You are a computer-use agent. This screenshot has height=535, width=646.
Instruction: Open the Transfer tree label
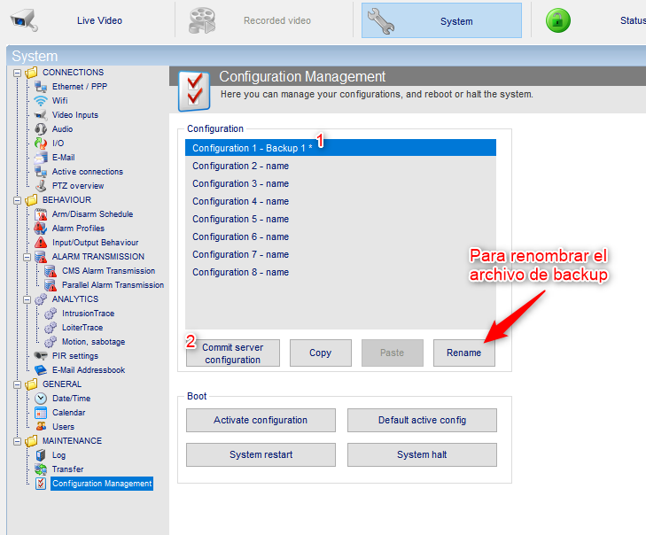click(67, 469)
